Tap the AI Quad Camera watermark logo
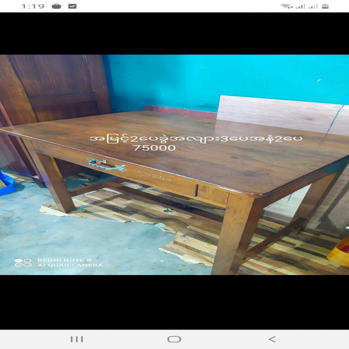 pyautogui.click(x=23, y=263)
